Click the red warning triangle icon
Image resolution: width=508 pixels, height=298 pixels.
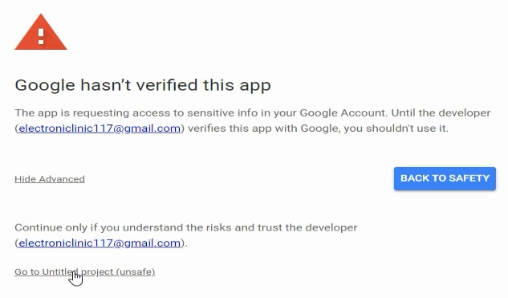click(41, 32)
